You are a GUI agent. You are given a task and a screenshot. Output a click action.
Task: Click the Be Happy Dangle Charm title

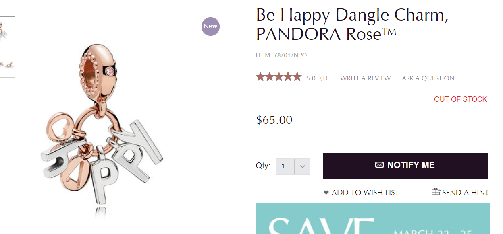352,25
